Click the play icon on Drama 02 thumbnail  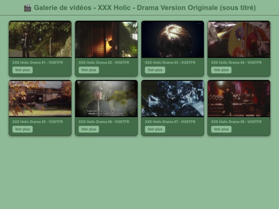106,39
